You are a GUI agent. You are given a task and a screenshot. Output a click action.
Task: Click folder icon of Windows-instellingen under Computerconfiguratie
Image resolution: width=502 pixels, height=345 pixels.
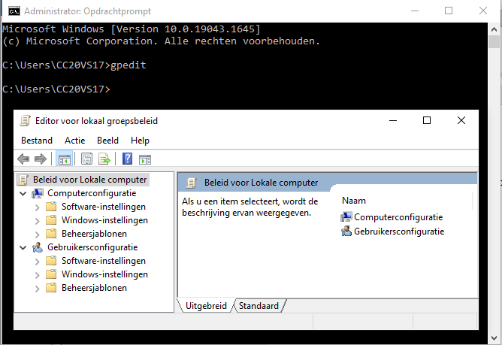coord(51,220)
